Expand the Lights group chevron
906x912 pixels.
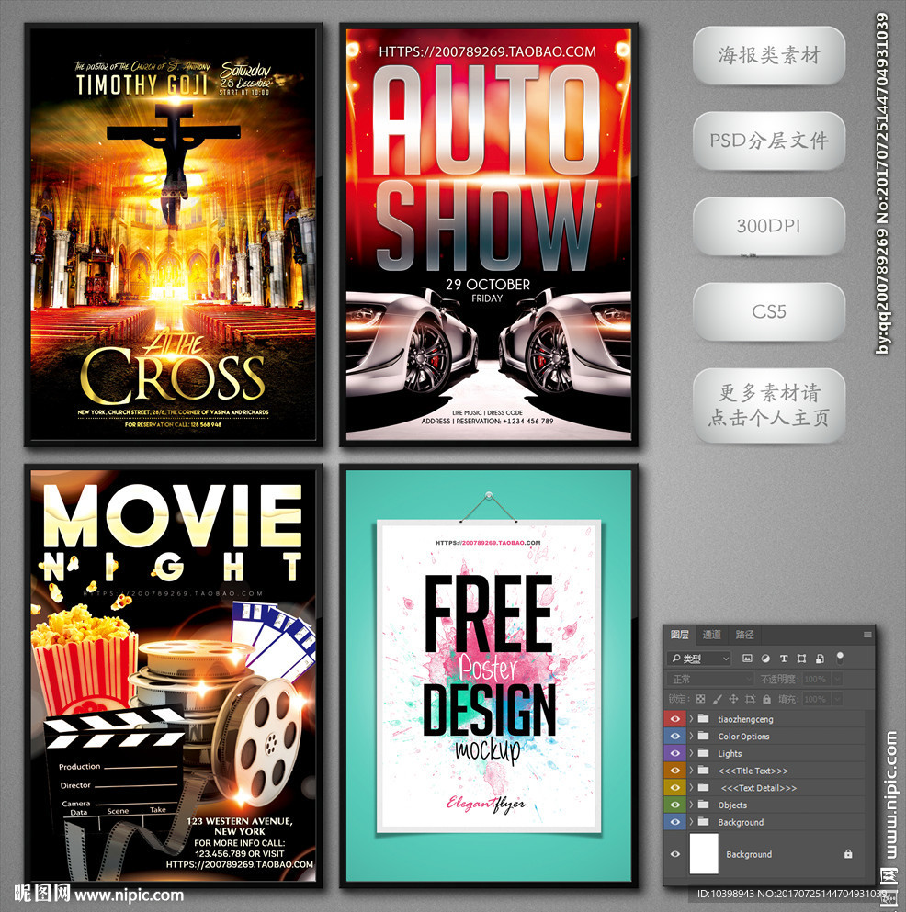691,753
